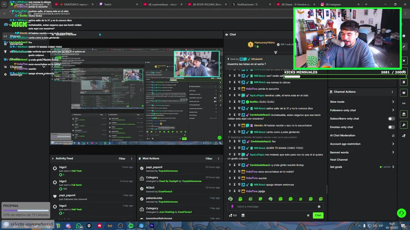Viewport: 410px width, 230px height.
Task: Click the pencil edit icon in right sidebar
Action: point(404,47)
